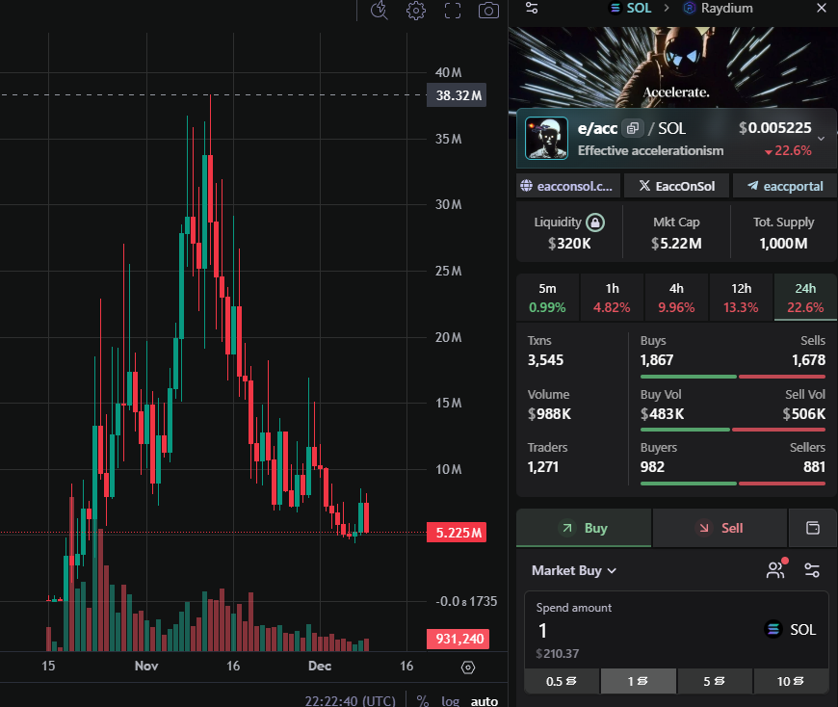Screen dimensions: 838x707
Task: Choose the 10 SOL preset amount
Action: pos(791,681)
